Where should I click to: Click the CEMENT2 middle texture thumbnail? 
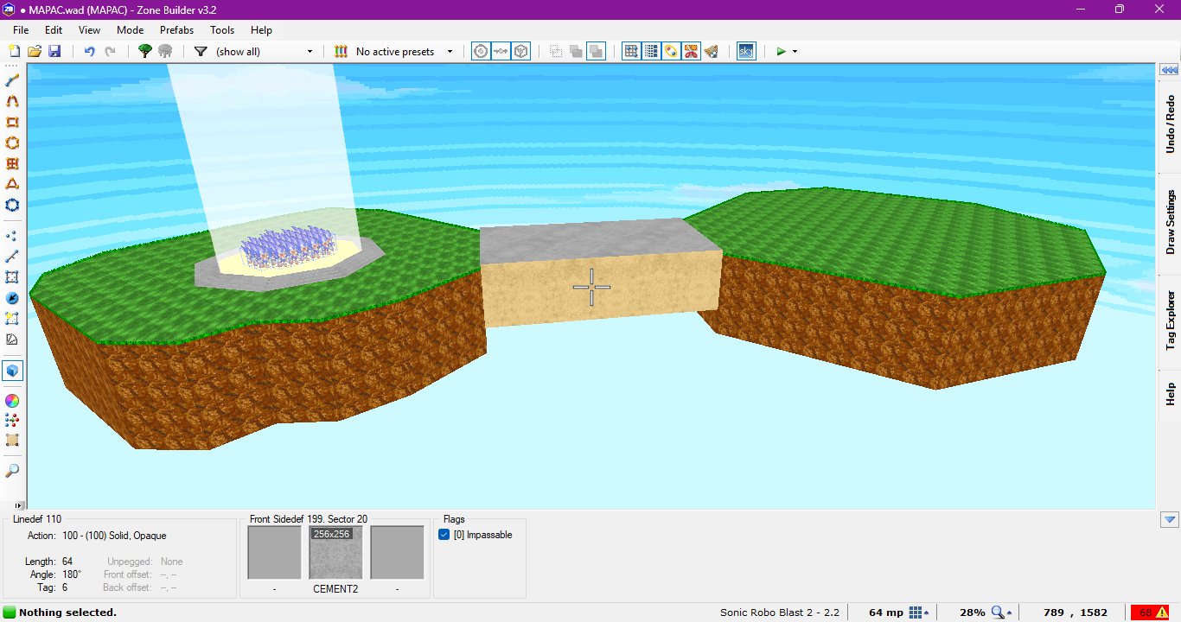point(336,552)
